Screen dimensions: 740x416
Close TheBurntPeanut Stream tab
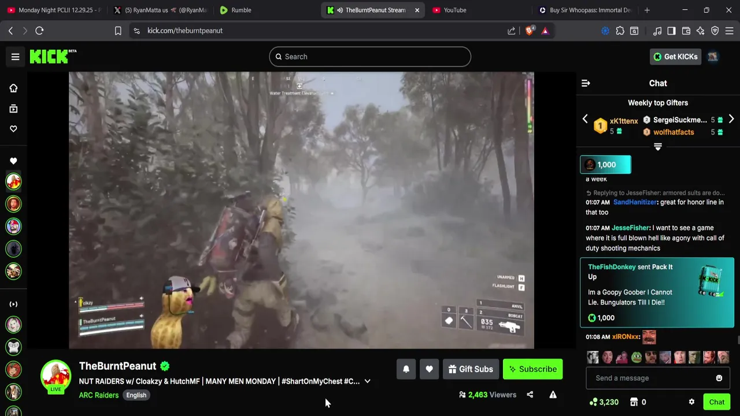tap(417, 10)
